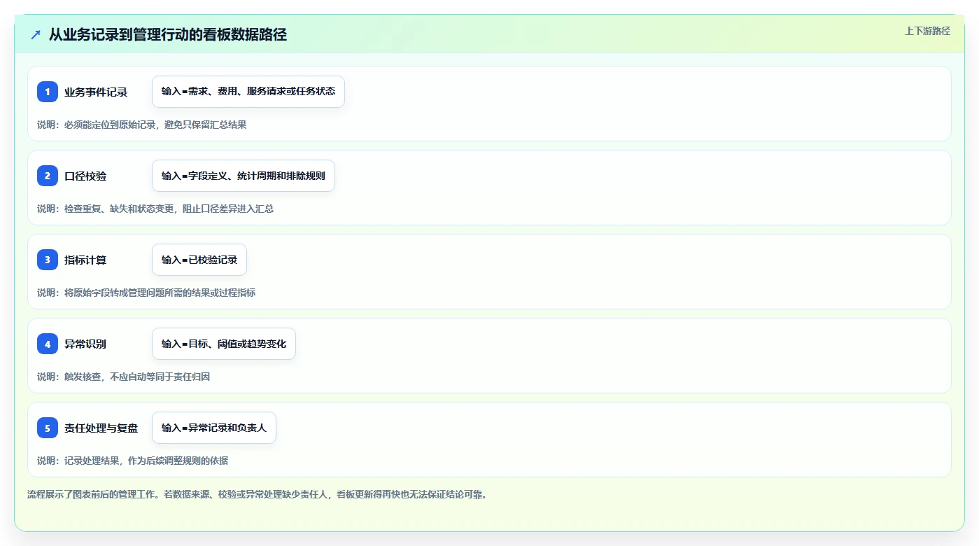Click the 输入=字段定义、统计周期和排除规则 chip
Image resolution: width=979 pixels, height=546 pixels.
click(244, 176)
